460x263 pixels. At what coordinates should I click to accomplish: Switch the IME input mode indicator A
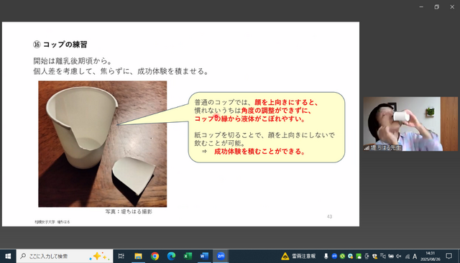tap(415, 257)
